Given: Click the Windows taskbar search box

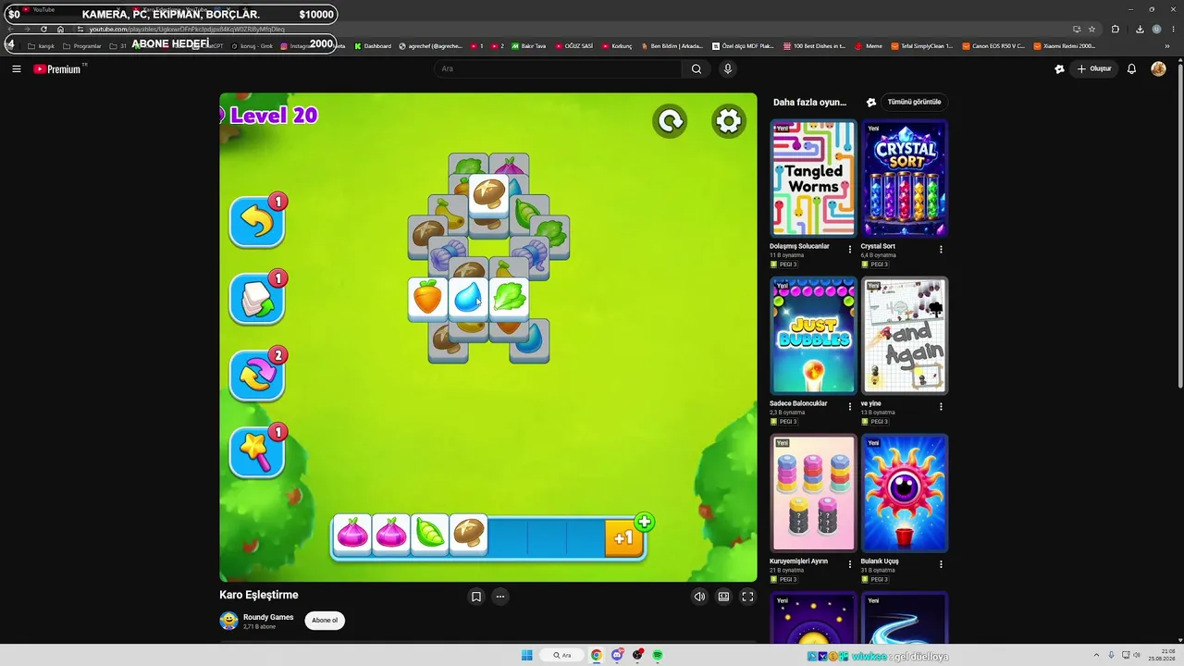Looking at the screenshot, I should click(562, 655).
